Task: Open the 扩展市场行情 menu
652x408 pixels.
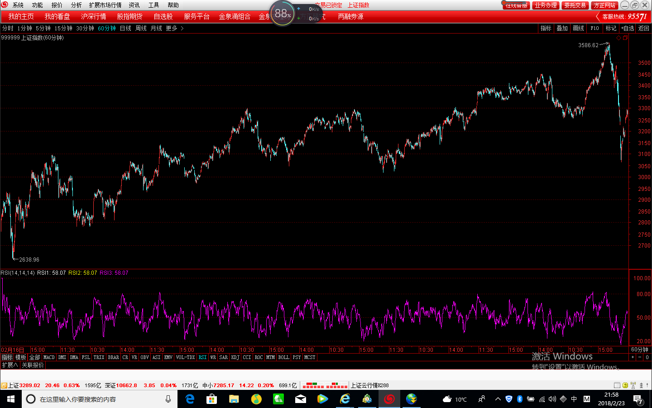Action: [105, 5]
